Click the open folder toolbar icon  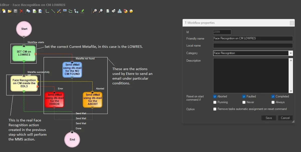(x=10, y=11)
